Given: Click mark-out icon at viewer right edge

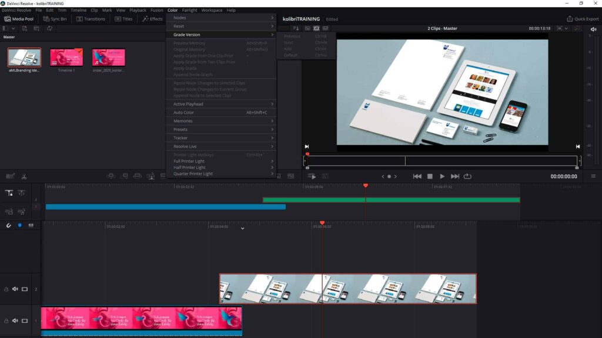Looking at the screenshot, I should point(578,146).
